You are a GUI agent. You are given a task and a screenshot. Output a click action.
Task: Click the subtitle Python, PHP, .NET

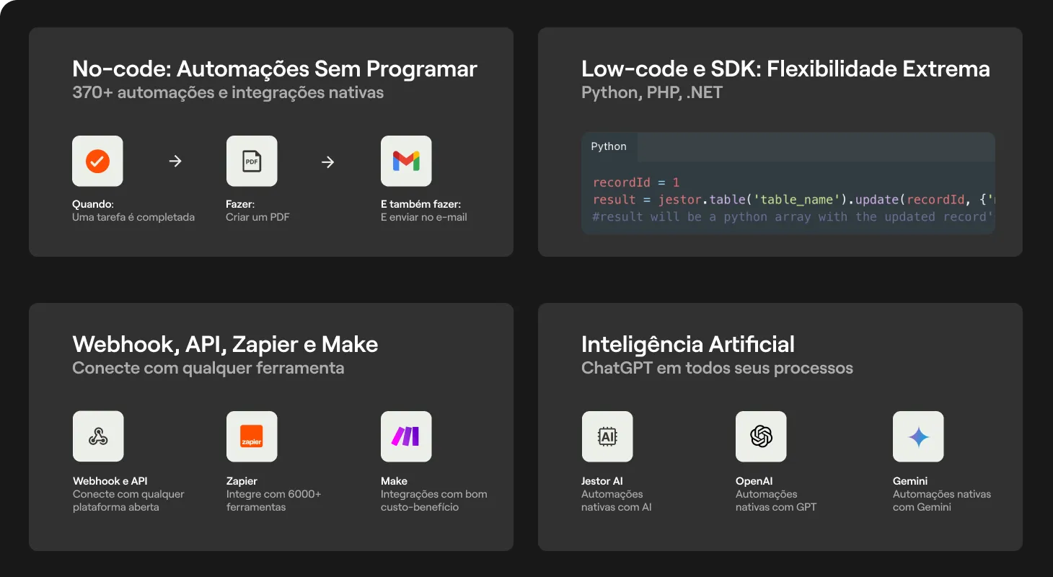coord(652,92)
